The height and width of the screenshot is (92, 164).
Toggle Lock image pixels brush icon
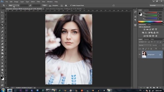146,49
